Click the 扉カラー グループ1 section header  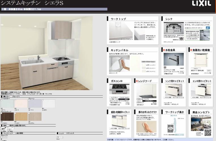pyautogui.click(x=52, y=96)
